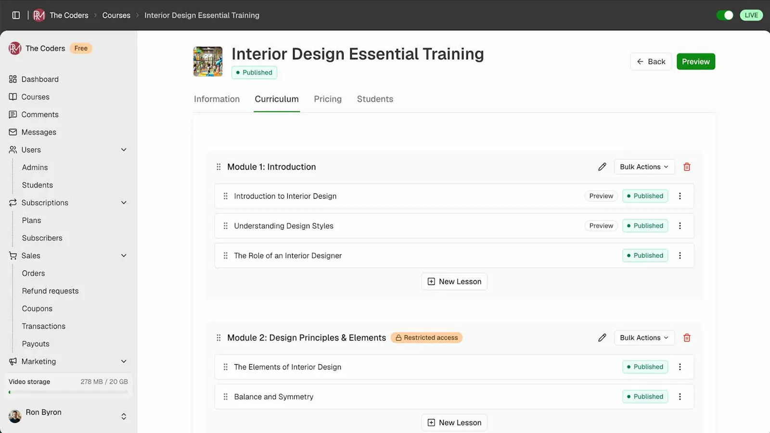Select the Curriculum tab

coord(277,99)
